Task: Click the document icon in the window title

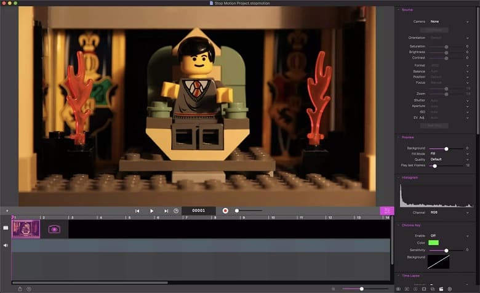Action: coord(211,3)
